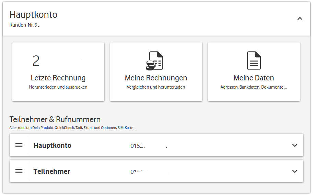Select the bold Hauptkonto label in the list
The image size is (314, 195).
(53, 145)
